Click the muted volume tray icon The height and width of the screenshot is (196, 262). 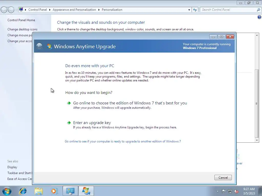click(x=236, y=191)
